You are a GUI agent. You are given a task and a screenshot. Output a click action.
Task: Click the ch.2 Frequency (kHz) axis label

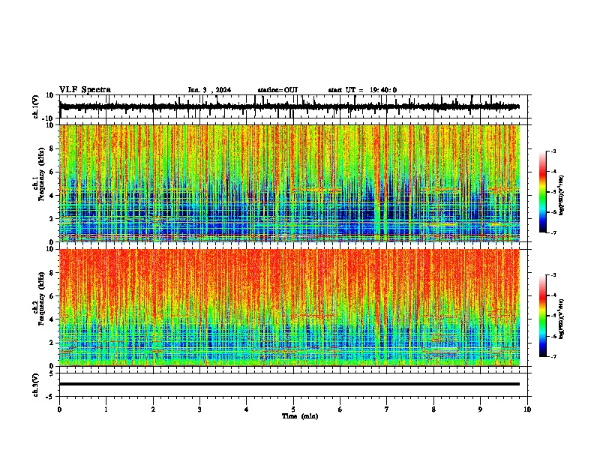(39, 300)
